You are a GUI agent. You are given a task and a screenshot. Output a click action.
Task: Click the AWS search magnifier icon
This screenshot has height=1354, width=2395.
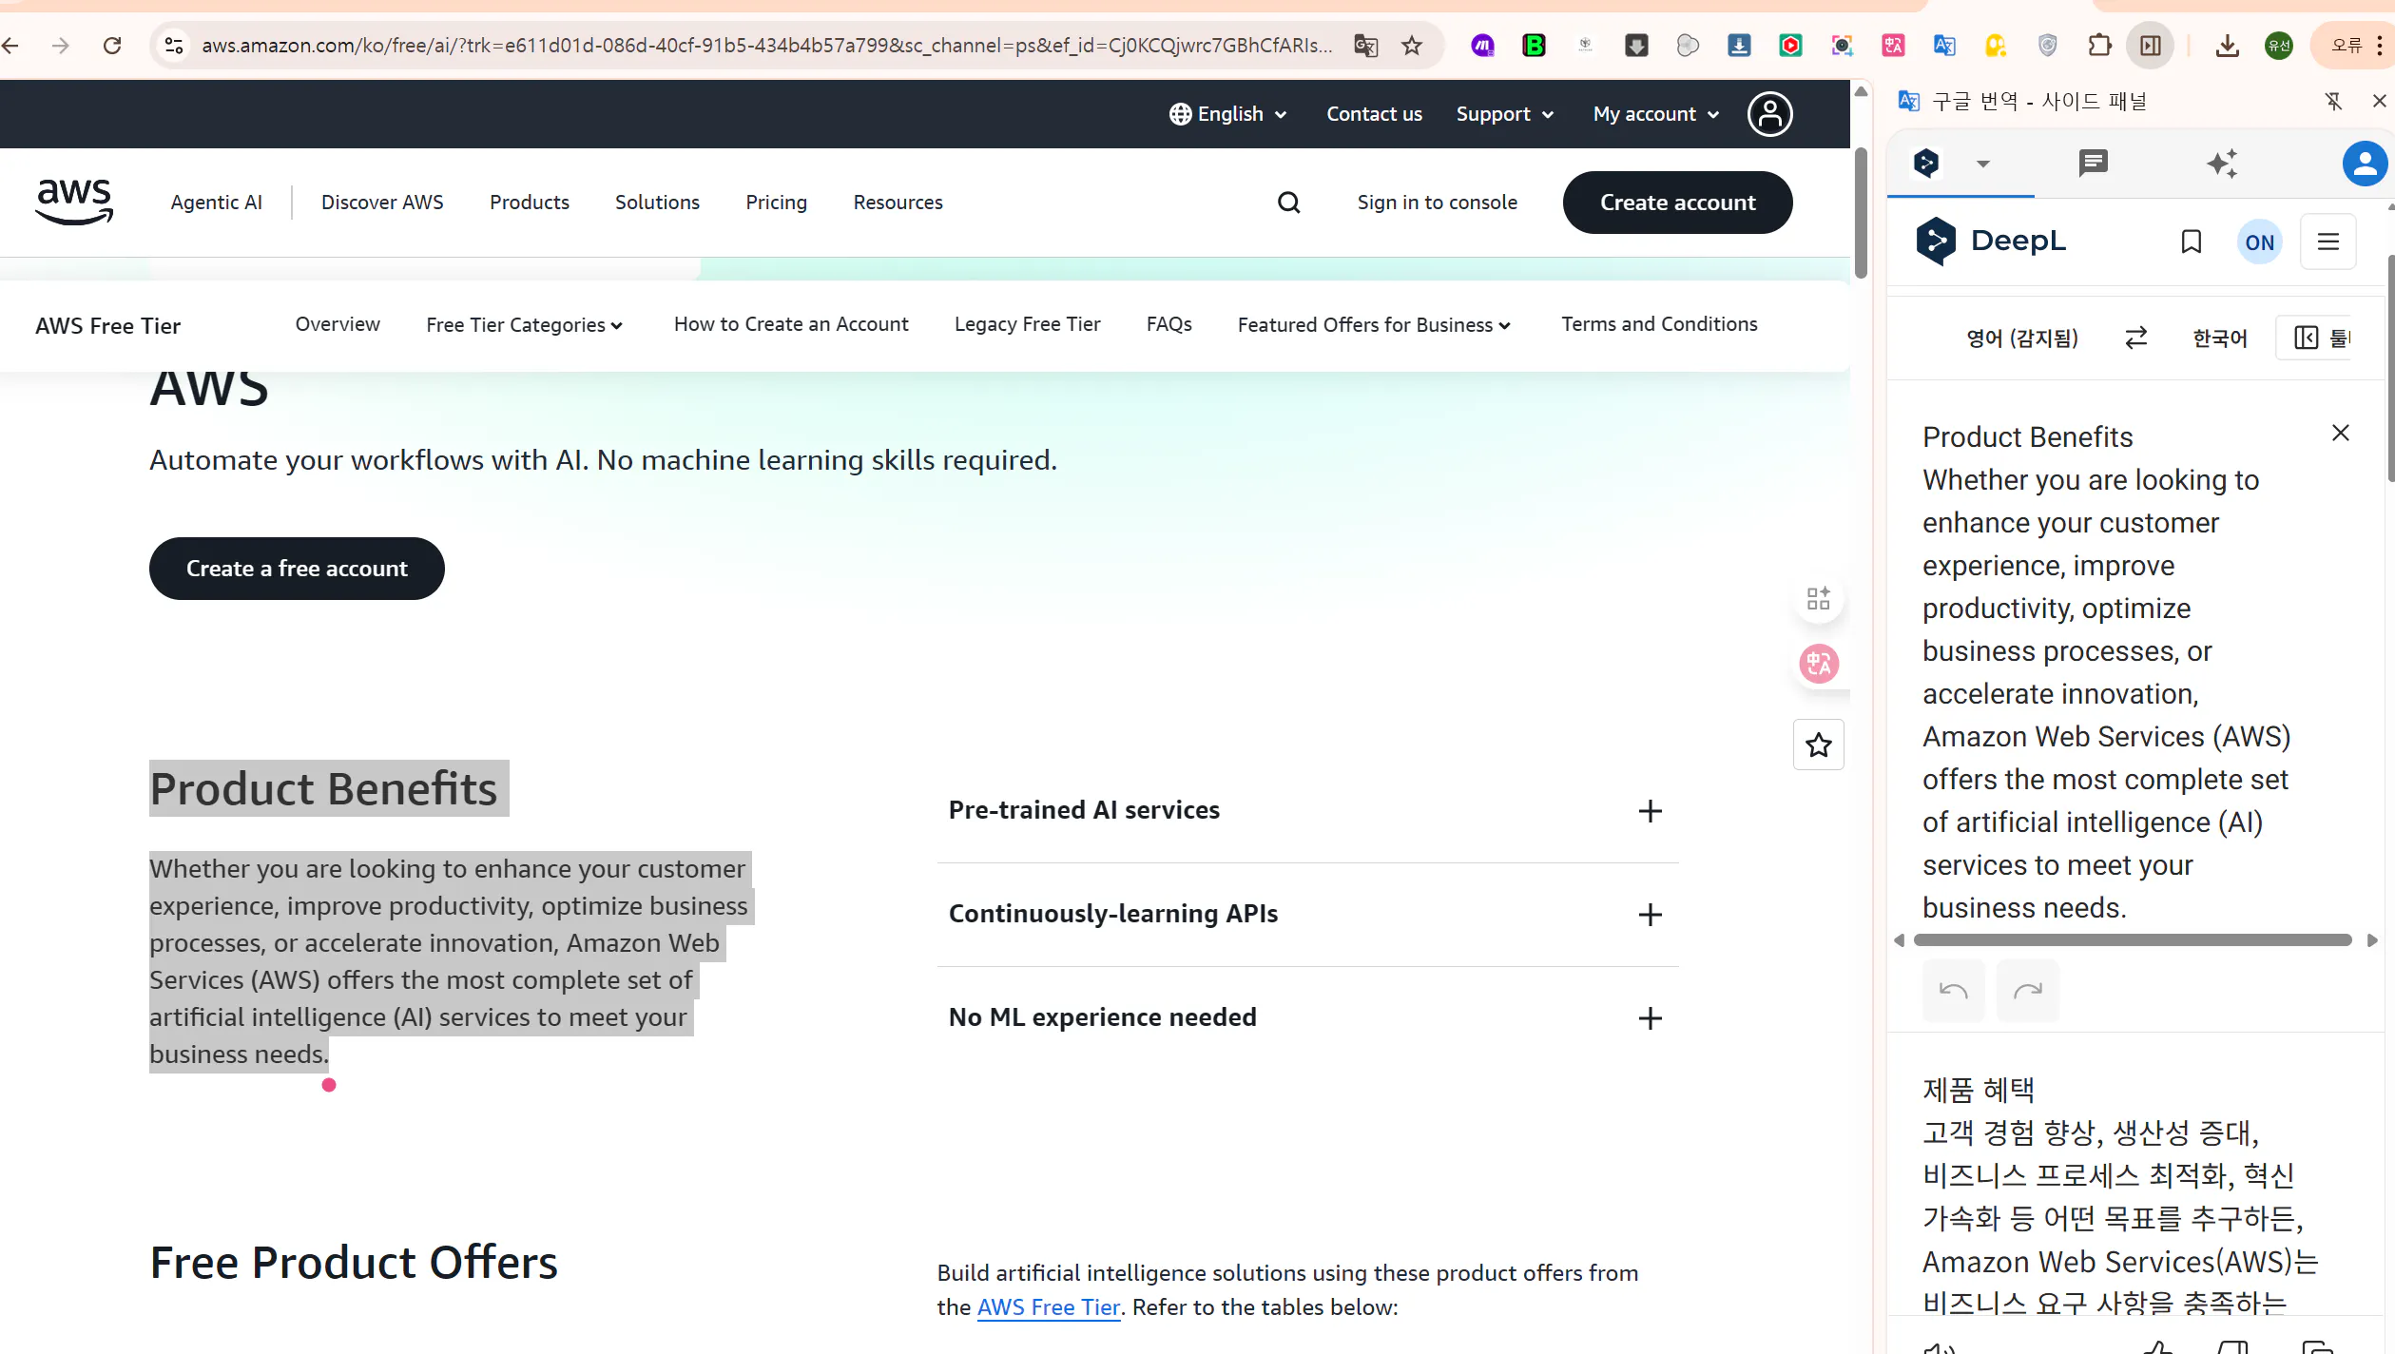[1288, 203]
